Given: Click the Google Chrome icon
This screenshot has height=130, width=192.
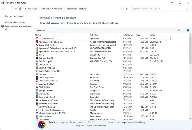Looking at the screenshot, I should pos(37,90).
